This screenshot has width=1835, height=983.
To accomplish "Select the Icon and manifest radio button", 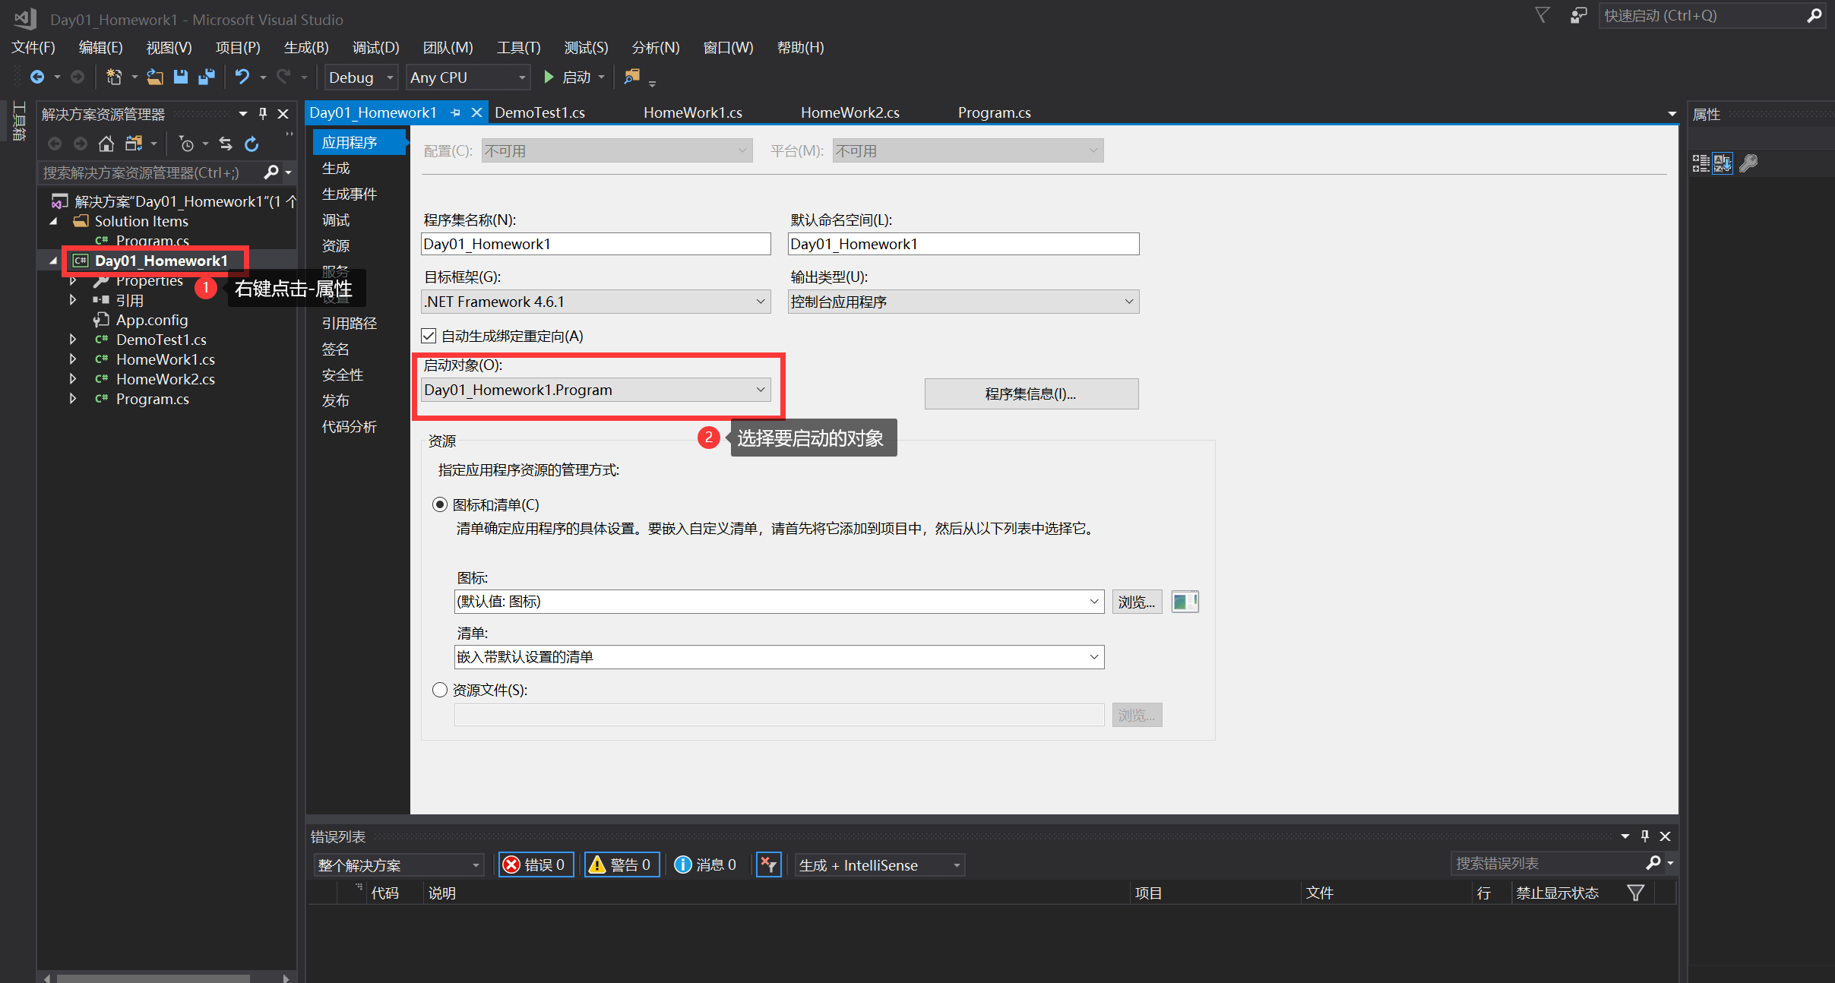I will [x=440, y=504].
